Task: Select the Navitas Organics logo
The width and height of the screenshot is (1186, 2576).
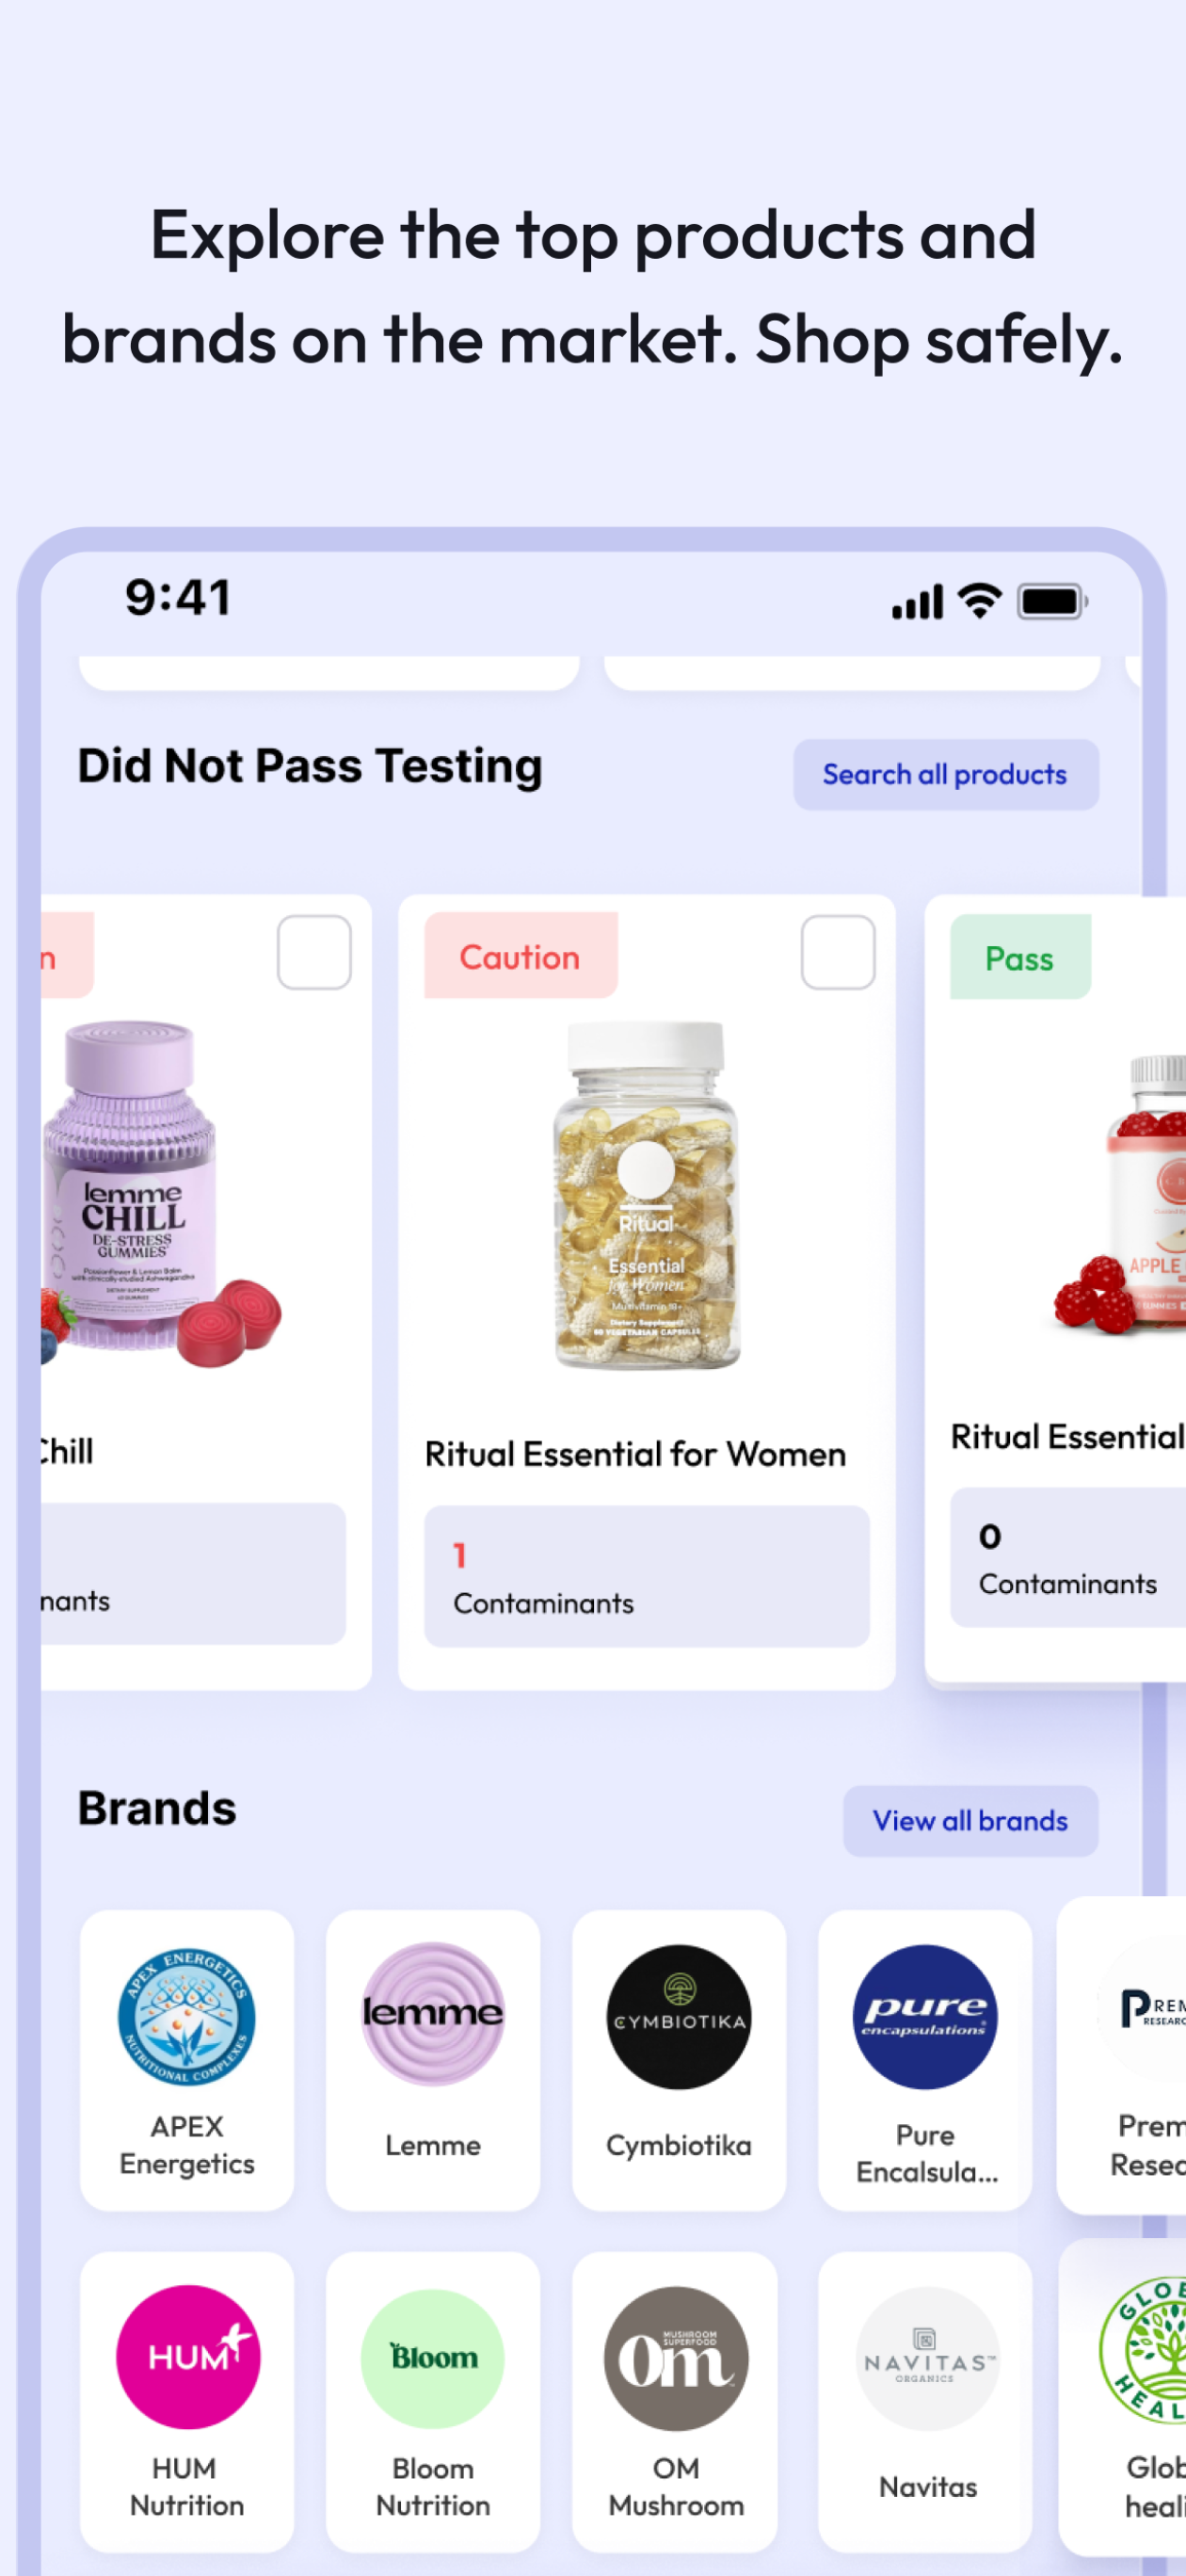Action: [927, 2359]
